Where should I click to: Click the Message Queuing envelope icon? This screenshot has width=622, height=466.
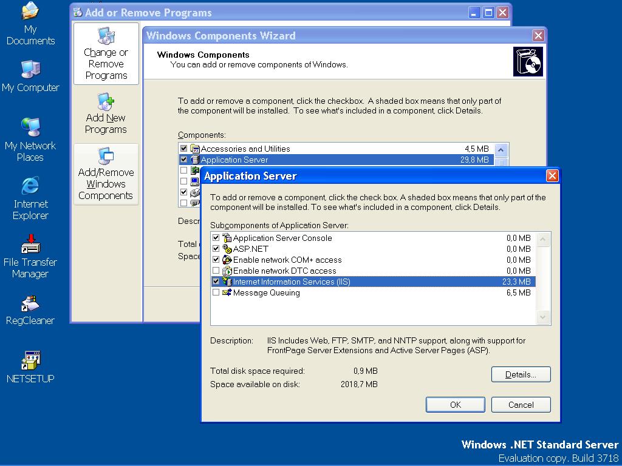coord(227,293)
